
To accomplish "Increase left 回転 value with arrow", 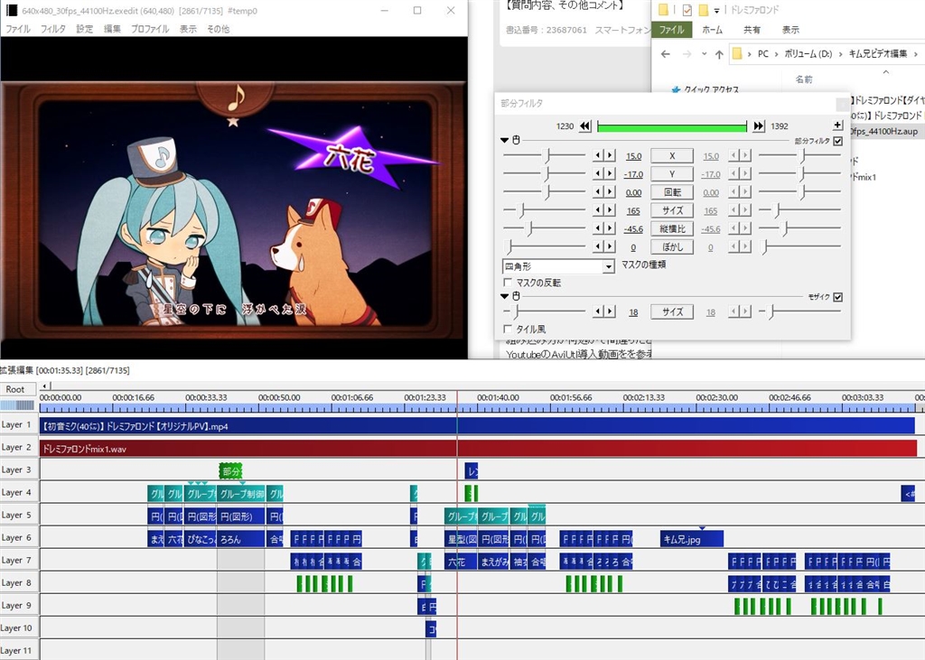I will pos(610,192).
